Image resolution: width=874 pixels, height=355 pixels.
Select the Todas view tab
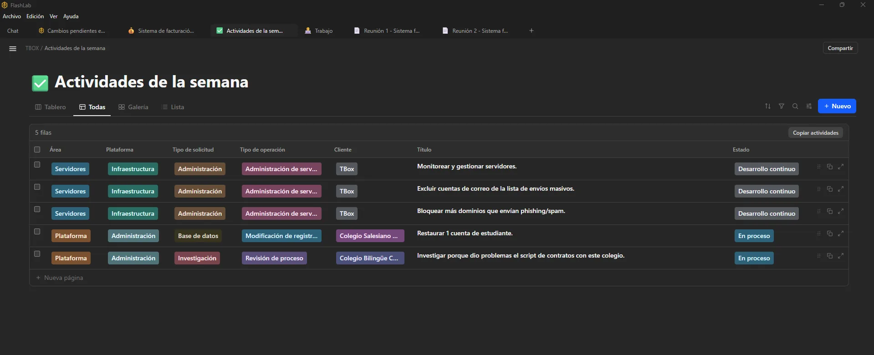[x=92, y=107]
